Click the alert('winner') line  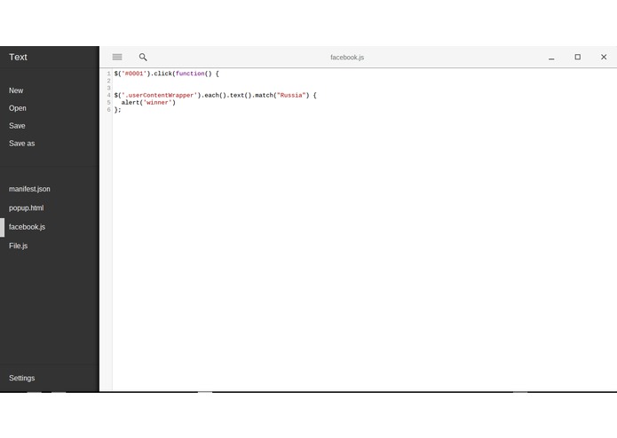click(x=148, y=103)
